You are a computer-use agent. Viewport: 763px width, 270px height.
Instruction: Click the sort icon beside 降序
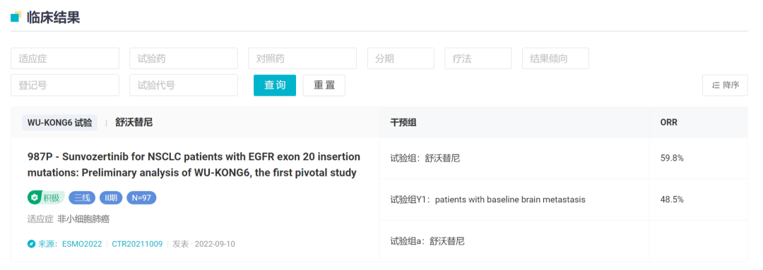click(x=716, y=85)
